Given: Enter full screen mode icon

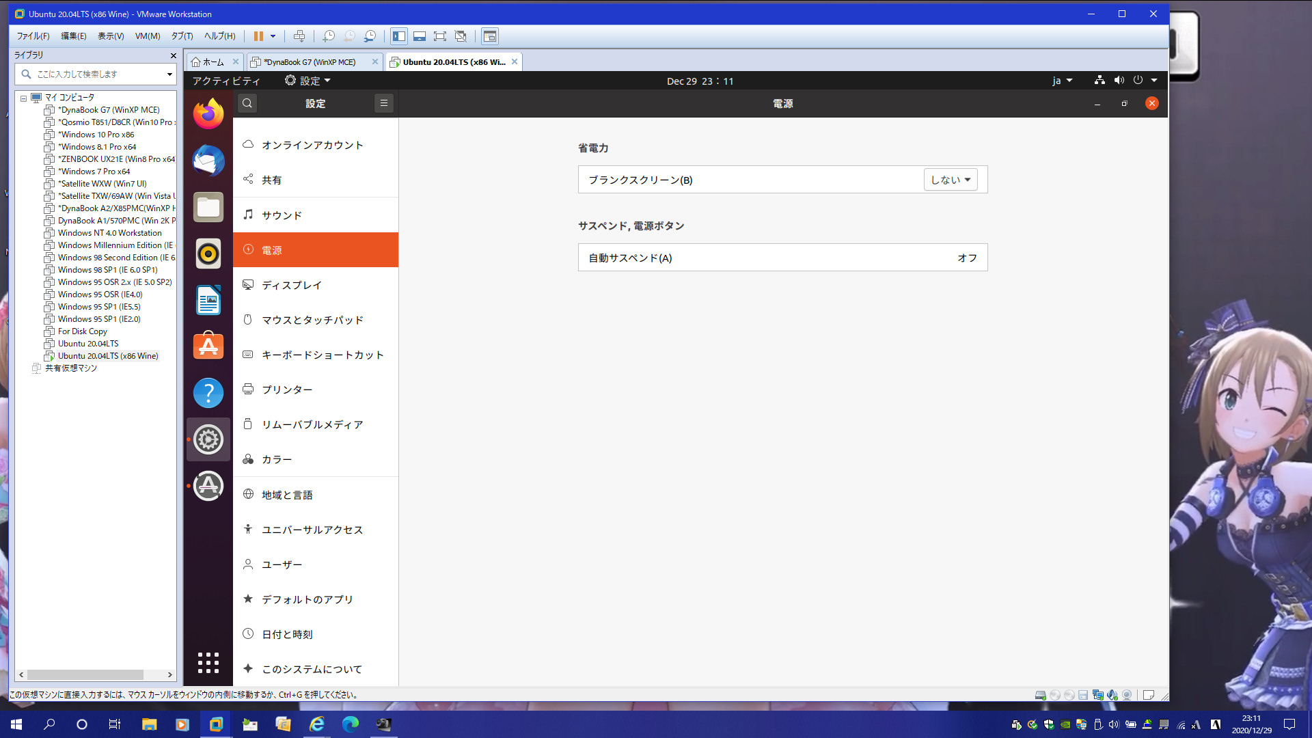Looking at the screenshot, I should pos(440,36).
